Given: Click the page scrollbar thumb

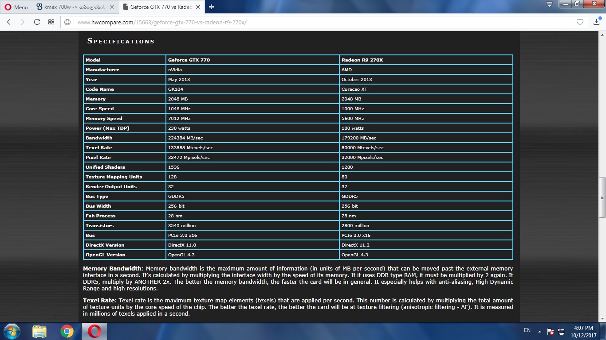Looking at the screenshot, I should tap(602, 197).
